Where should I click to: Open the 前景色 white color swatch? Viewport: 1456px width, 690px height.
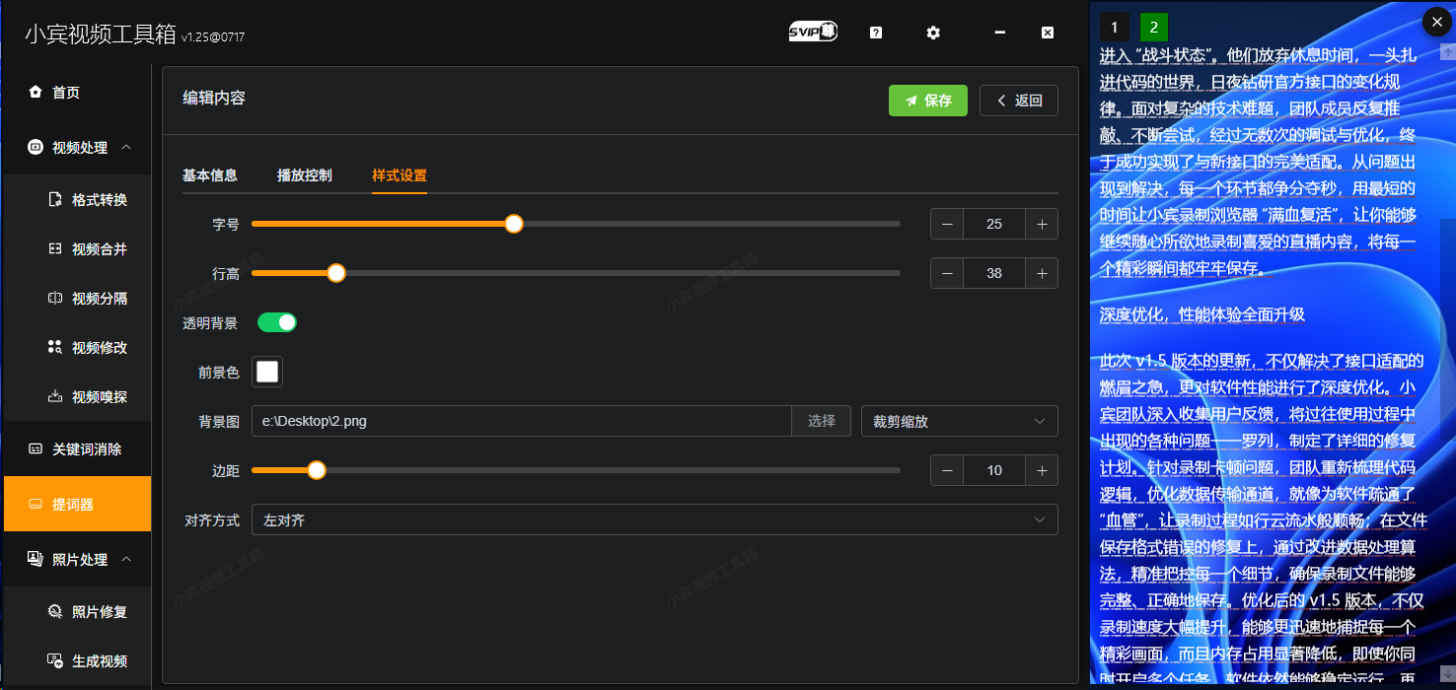(x=267, y=372)
